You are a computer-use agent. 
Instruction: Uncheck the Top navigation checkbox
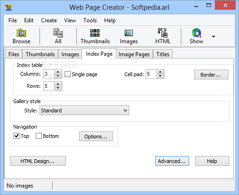coord(16,136)
